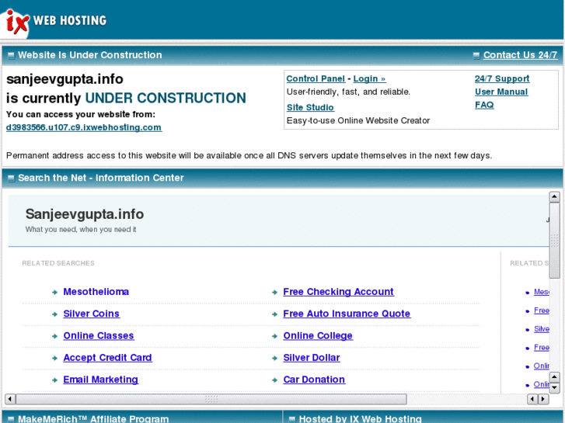Viewport: 565px width, 423px height.
Task: Click the left arrow next to the right arrow
Action: [532, 399]
